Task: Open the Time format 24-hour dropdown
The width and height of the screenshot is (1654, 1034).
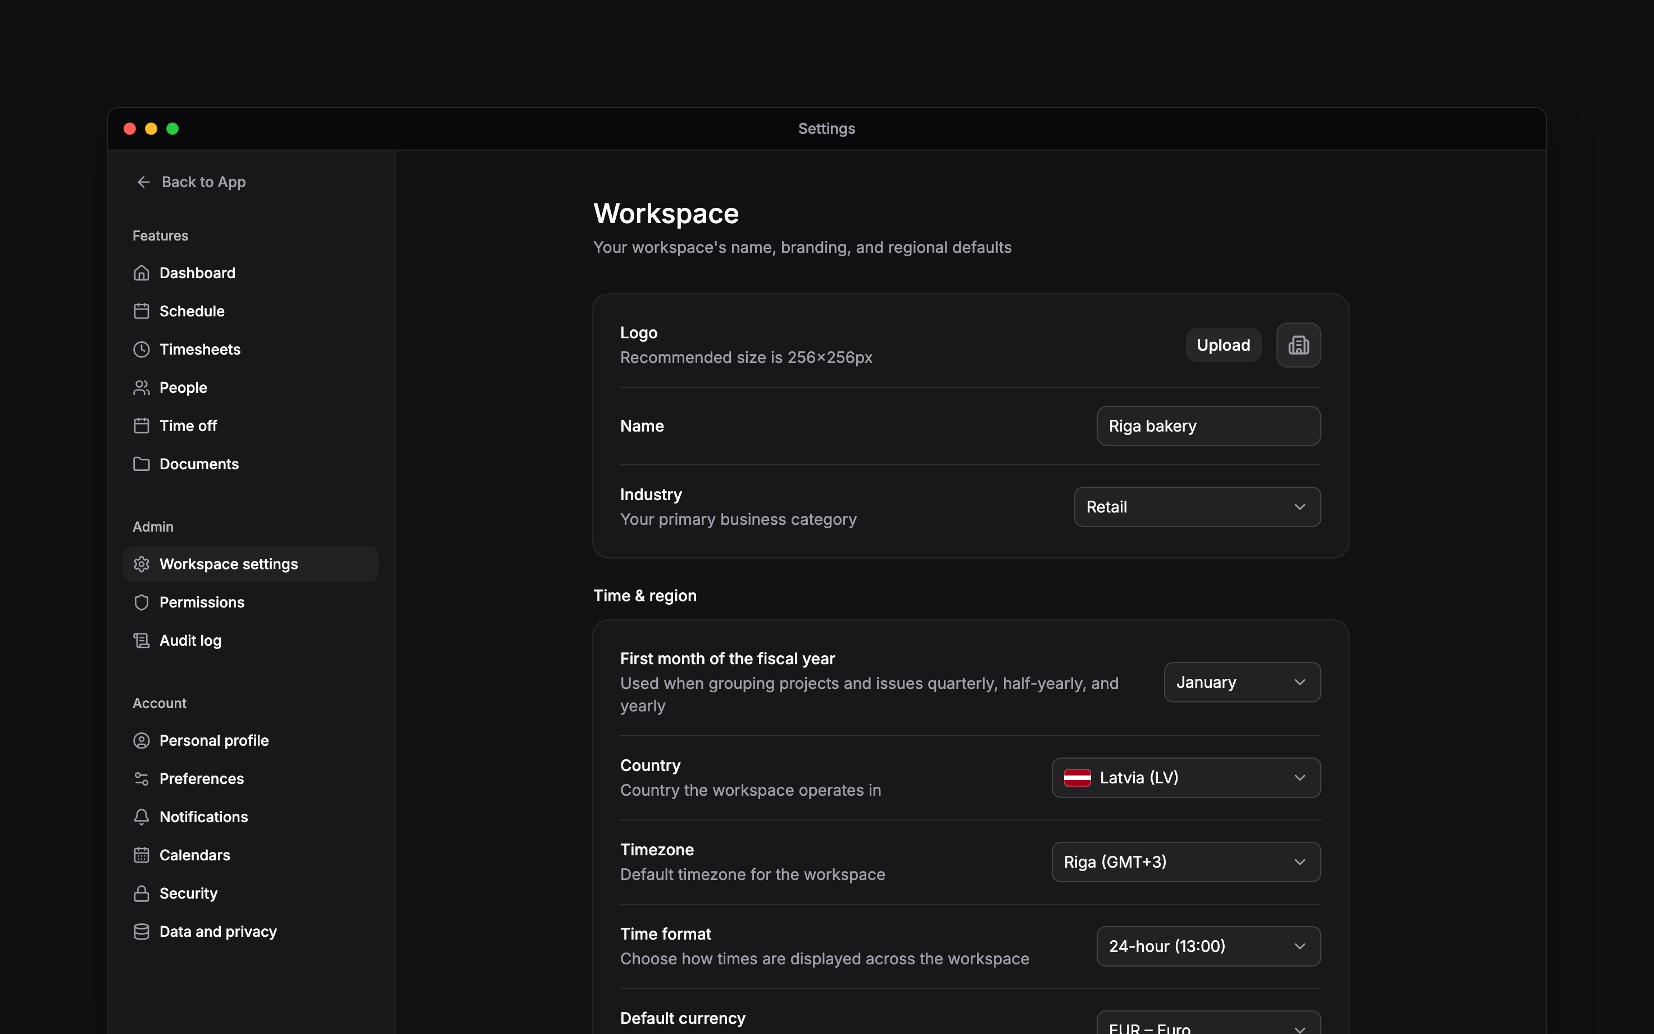Action: [1208, 946]
